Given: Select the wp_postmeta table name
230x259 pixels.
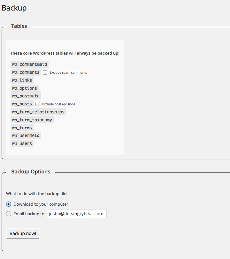Looking at the screenshot, I should (26, 96).
